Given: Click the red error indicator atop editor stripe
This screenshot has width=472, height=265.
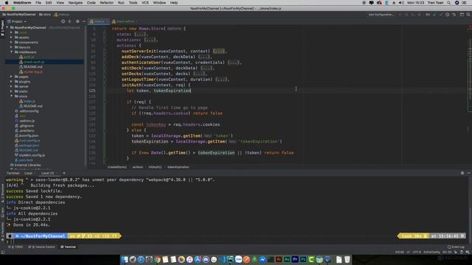Looking at the screenshot, I should point(470,27).
